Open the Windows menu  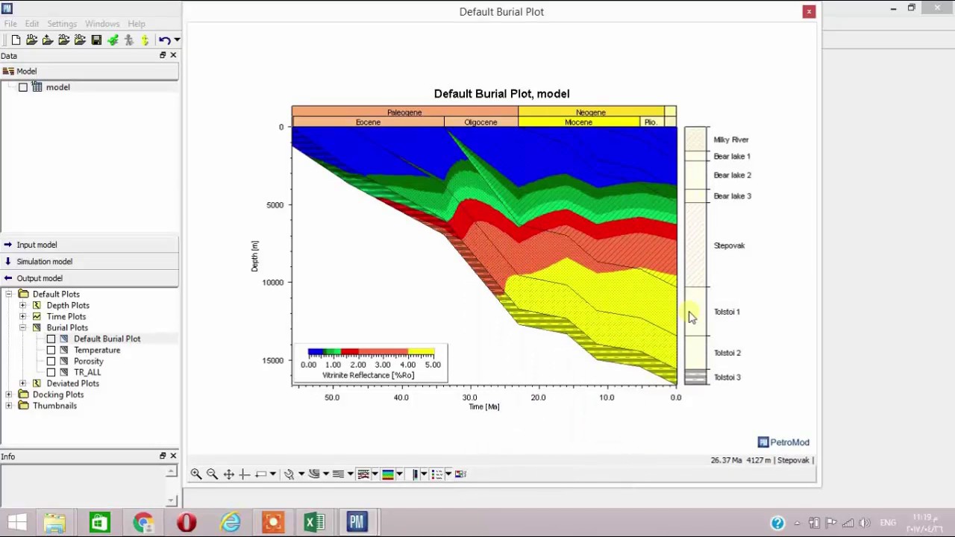click(102, 24)
